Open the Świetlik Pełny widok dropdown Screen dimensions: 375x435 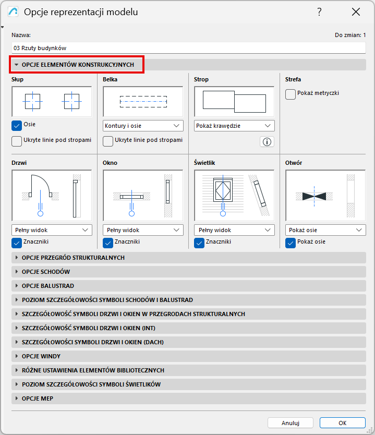tap(234, 230)
